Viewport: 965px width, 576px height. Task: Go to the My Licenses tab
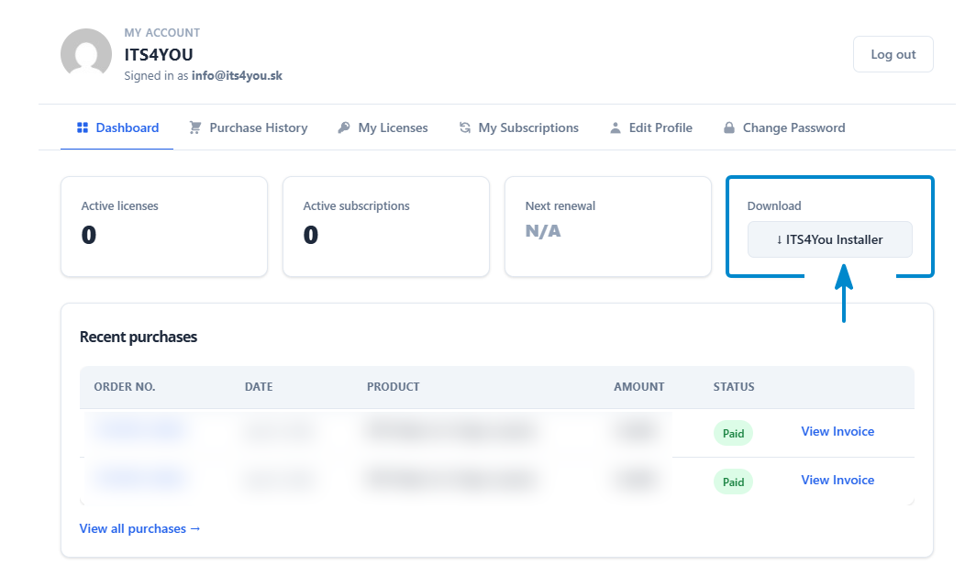tap(383, 127)
